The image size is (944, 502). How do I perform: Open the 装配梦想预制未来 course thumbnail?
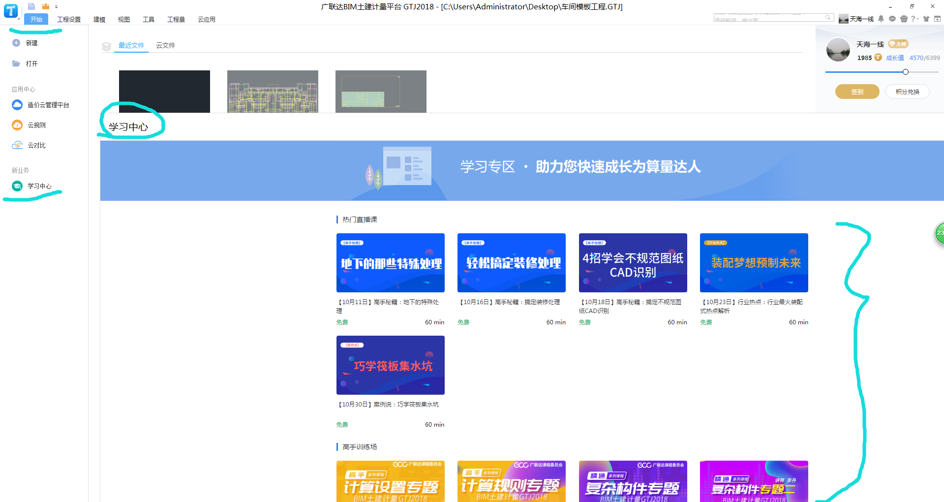(x=754, y=263)
